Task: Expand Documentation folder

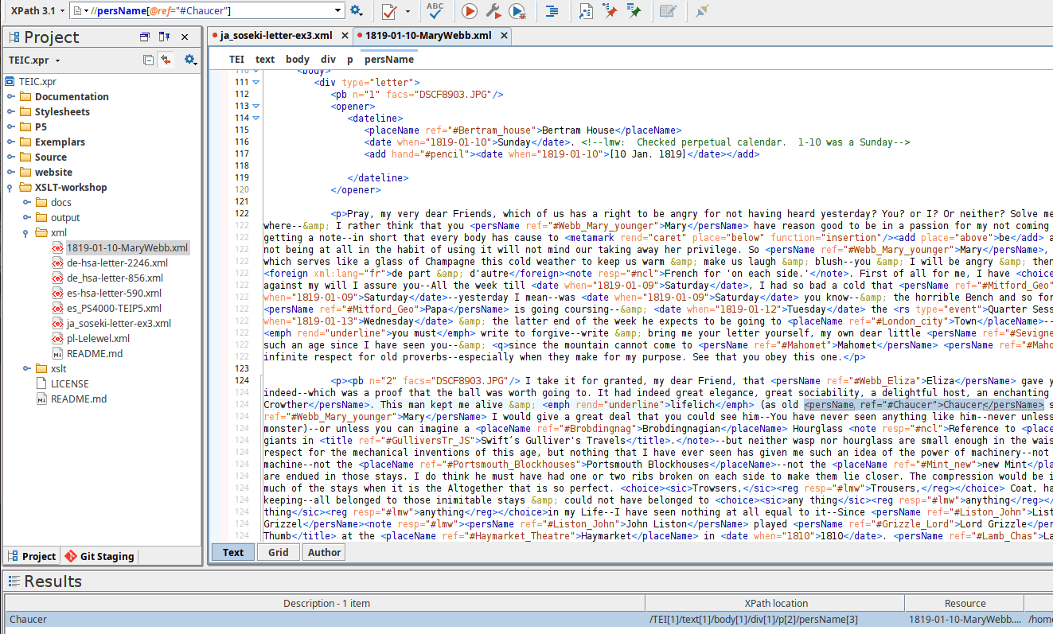Action: pyautogui.click(x=11, y=97)
